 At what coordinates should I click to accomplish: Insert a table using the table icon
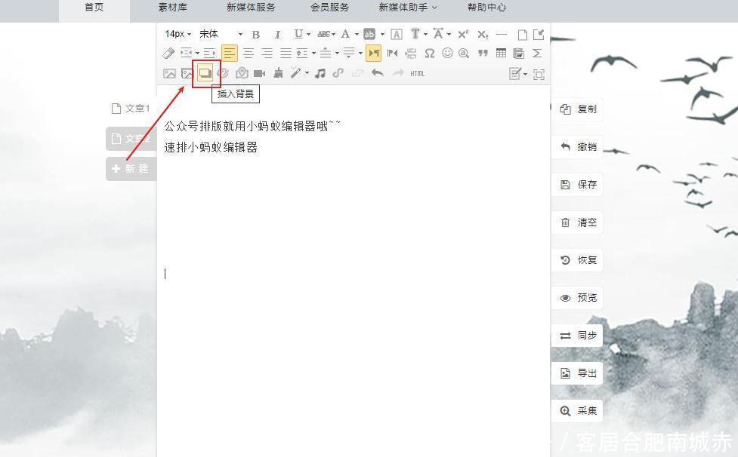tap(500, 53)
